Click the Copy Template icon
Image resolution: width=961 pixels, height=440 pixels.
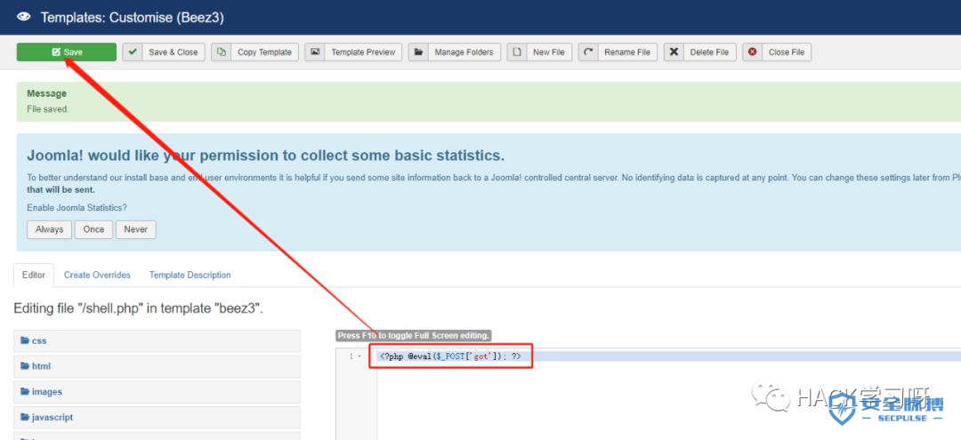tap(222, 52)
